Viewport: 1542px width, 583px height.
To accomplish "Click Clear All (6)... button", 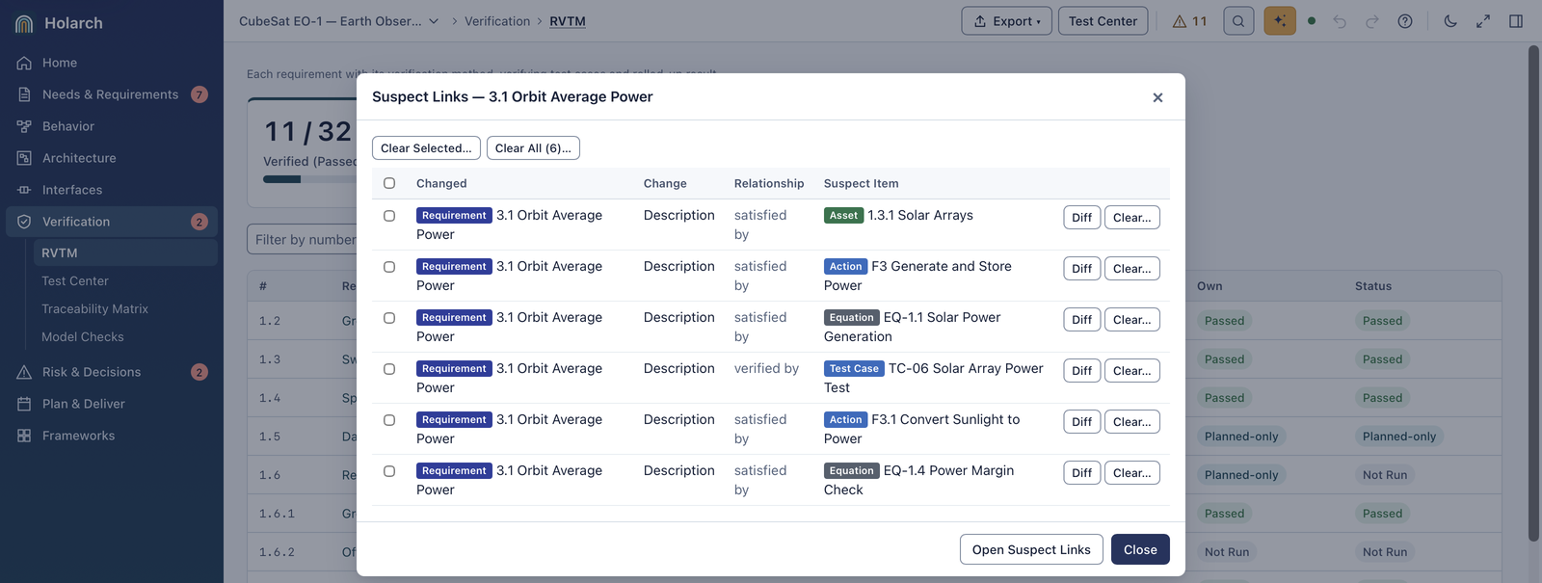I will pos(533,148).
